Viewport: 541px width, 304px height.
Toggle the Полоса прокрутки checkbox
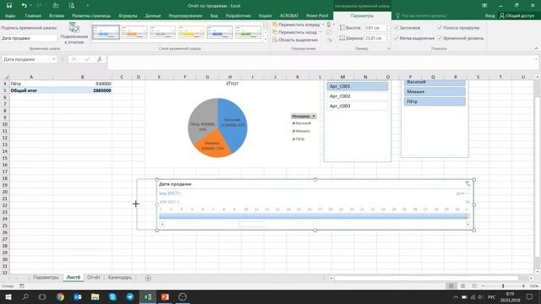point(440,28)
